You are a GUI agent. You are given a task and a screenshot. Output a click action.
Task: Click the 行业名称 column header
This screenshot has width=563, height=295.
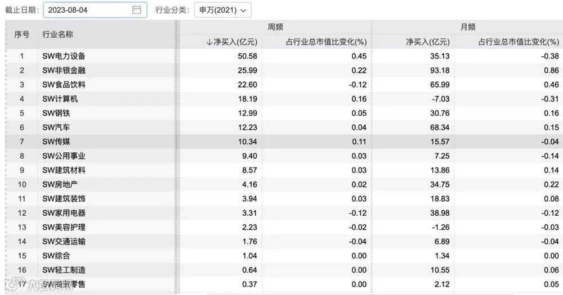[57, 34]
